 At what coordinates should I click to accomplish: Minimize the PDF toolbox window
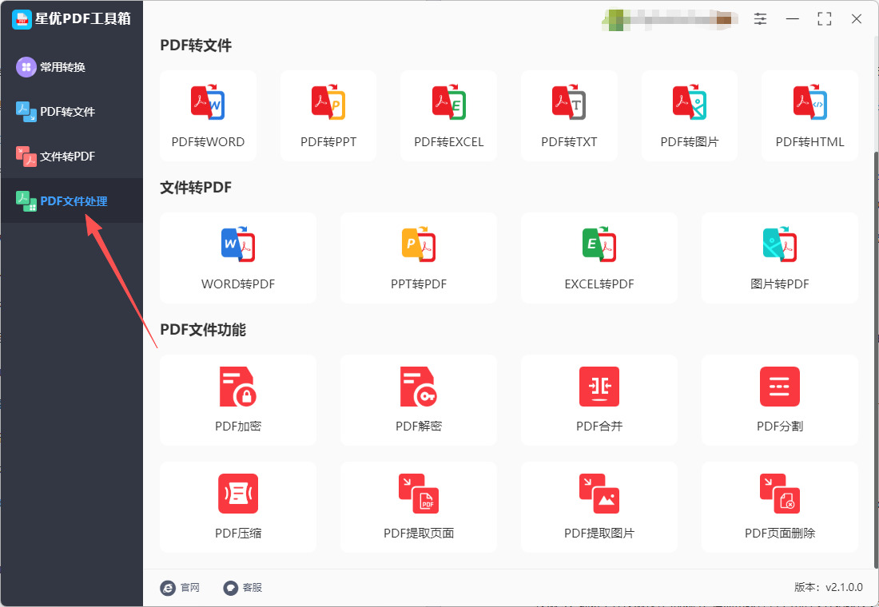click(793, 19)
